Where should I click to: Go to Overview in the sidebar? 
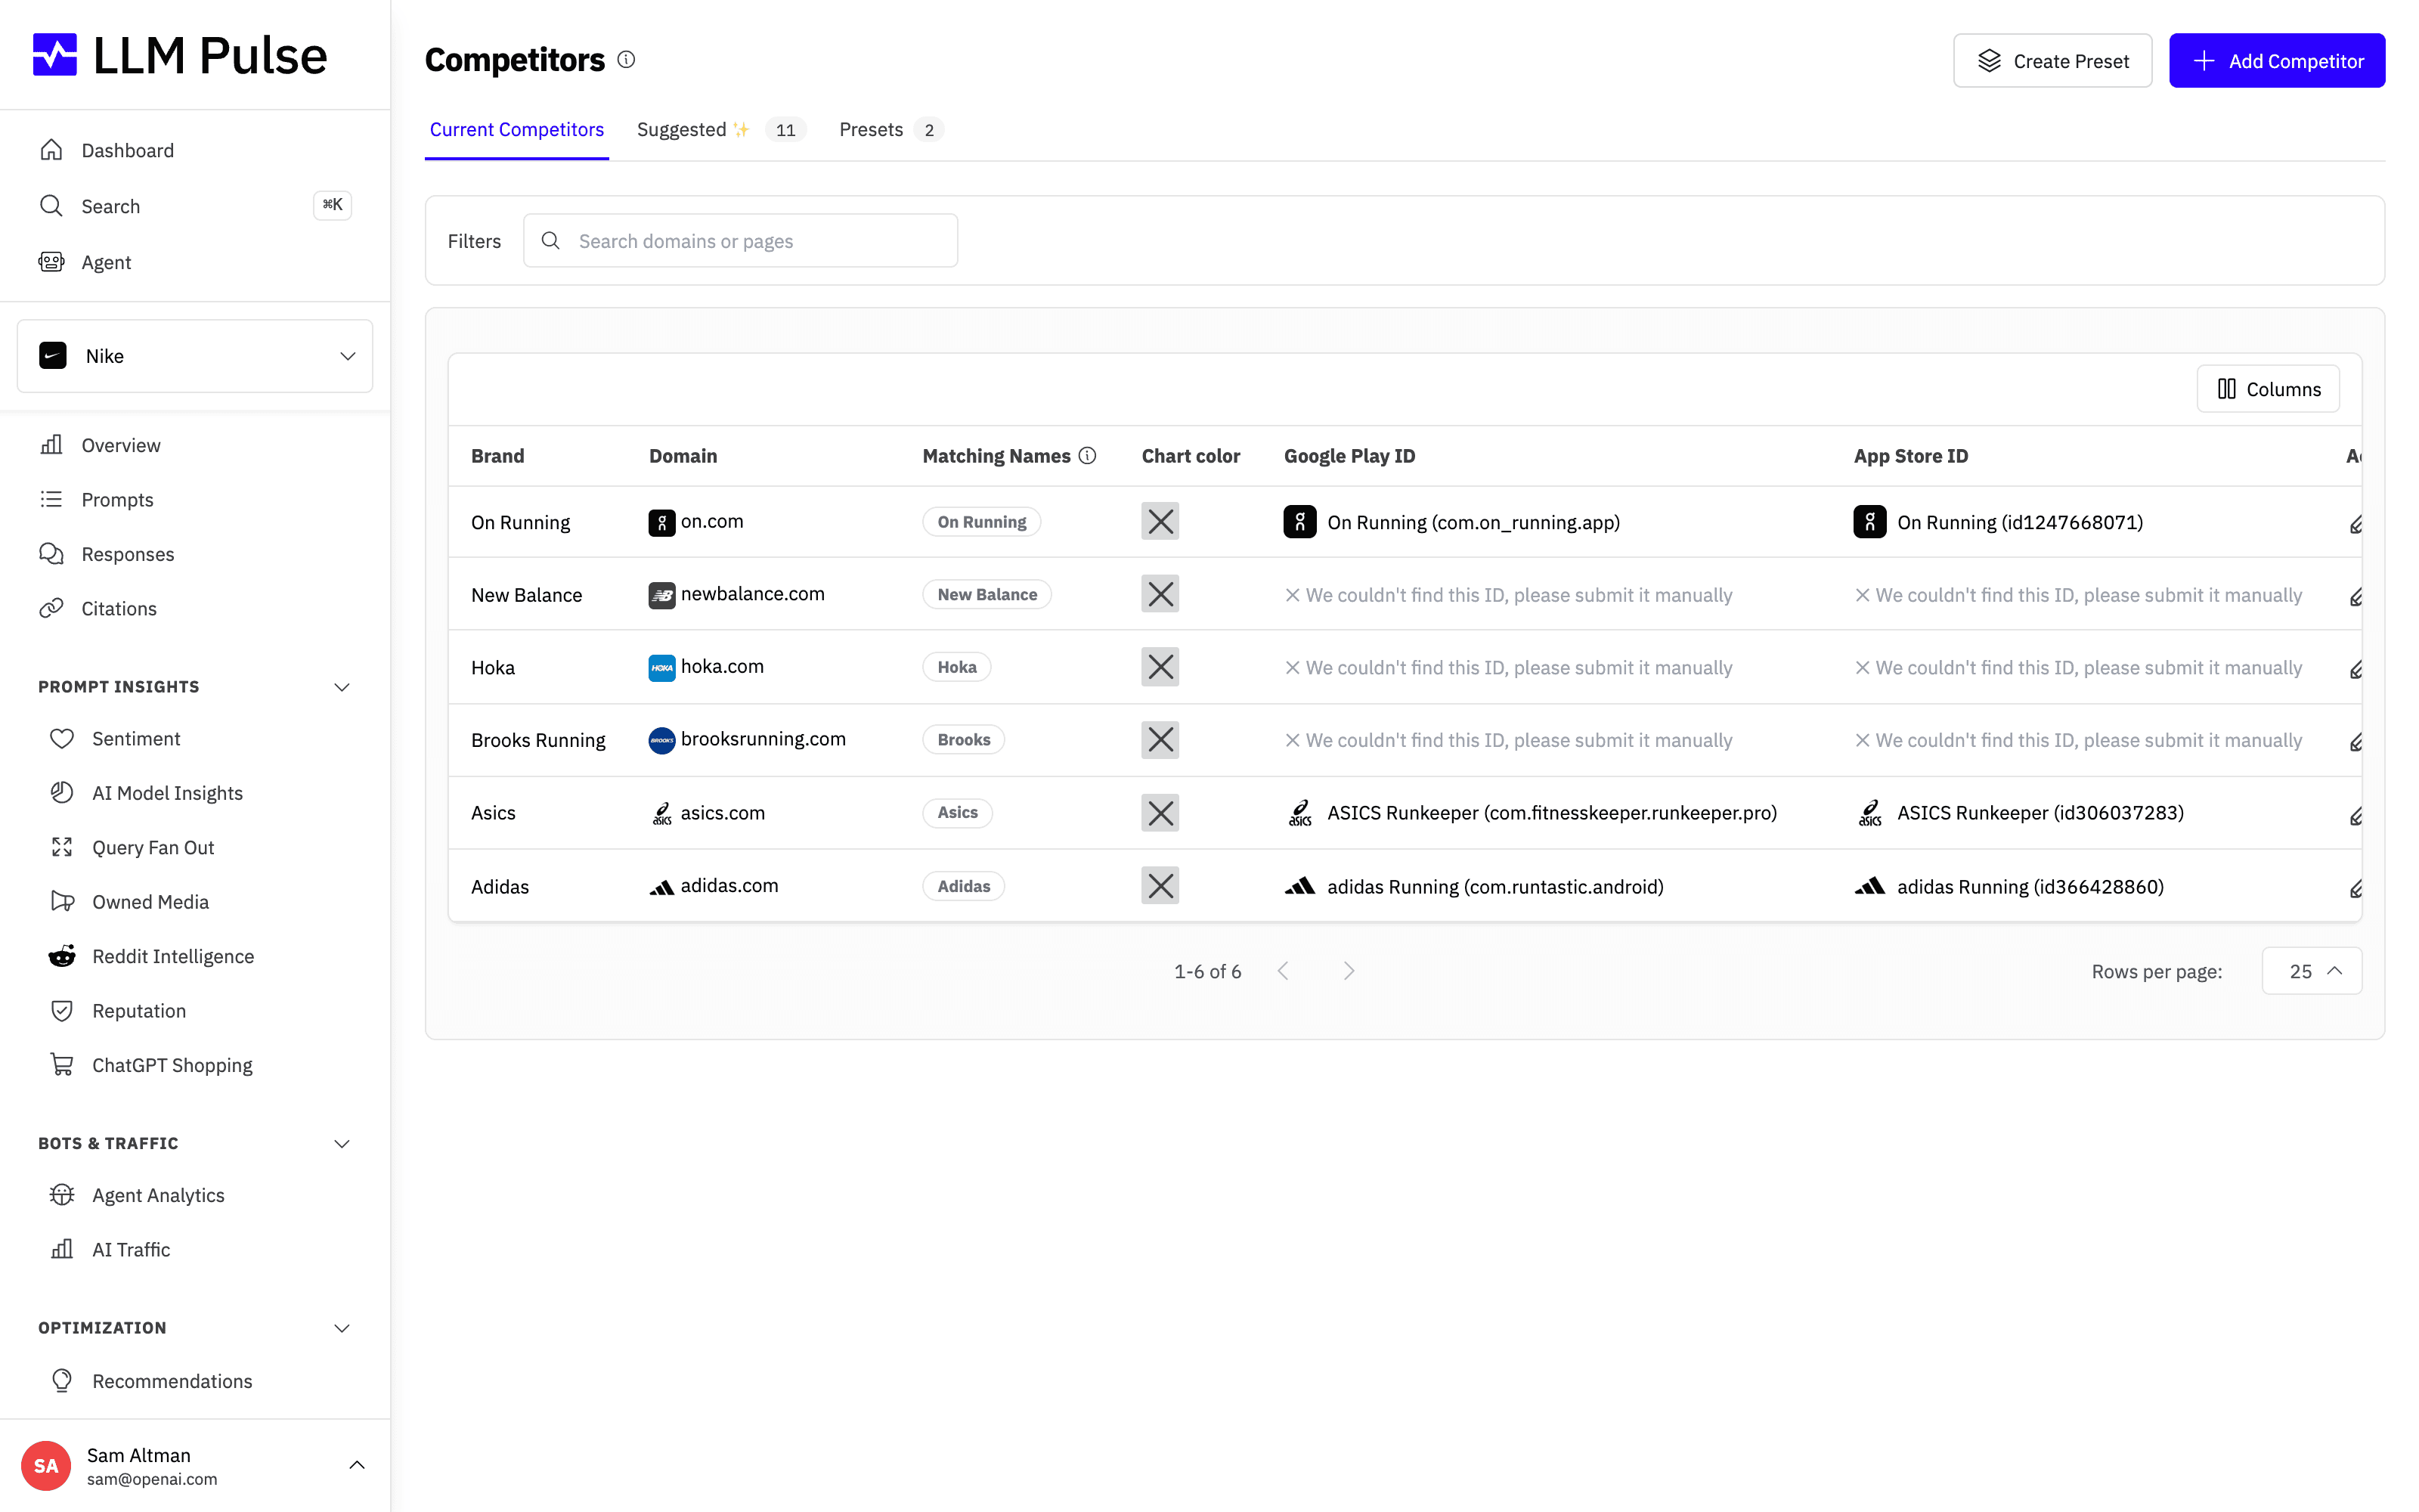click(121, 445)
